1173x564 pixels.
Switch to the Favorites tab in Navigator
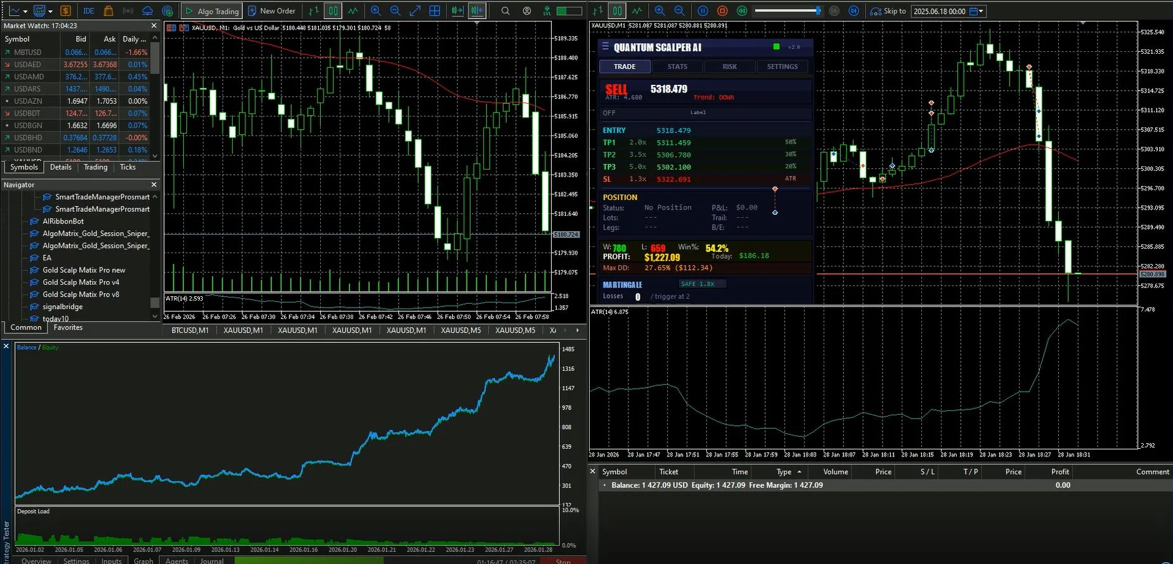pos(68,328)
